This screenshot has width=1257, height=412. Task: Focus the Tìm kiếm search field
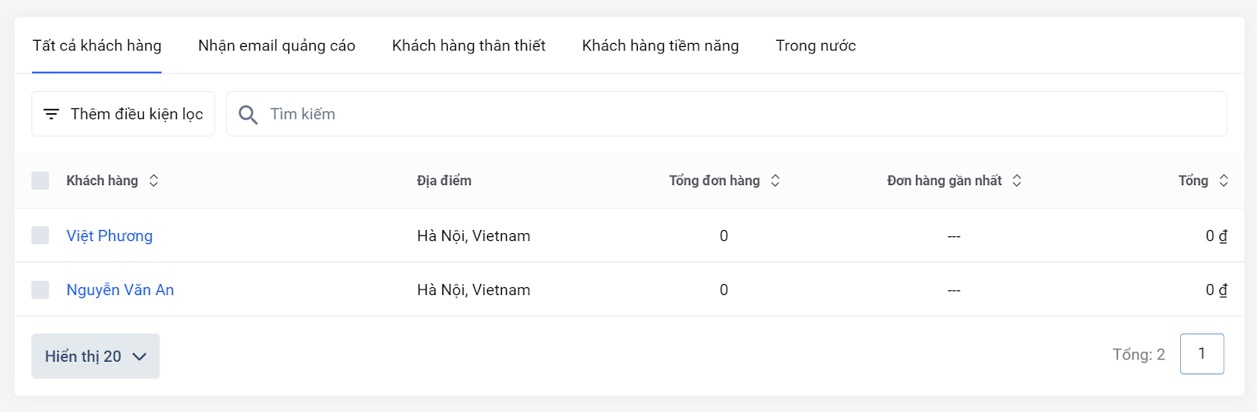[727, 114]
